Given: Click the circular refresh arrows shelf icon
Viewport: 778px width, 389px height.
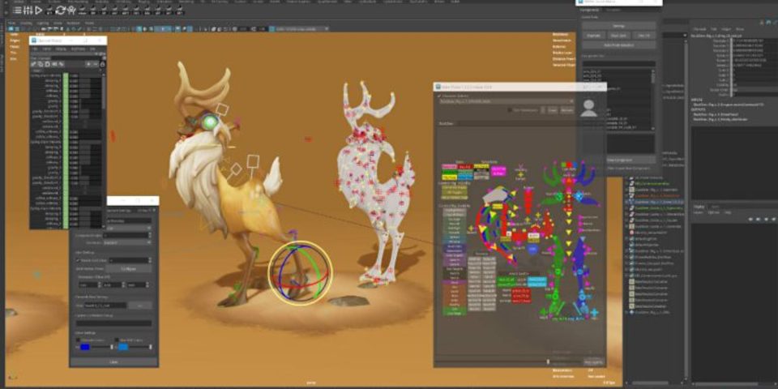Looking at the screenshot, I should point(61,10).
